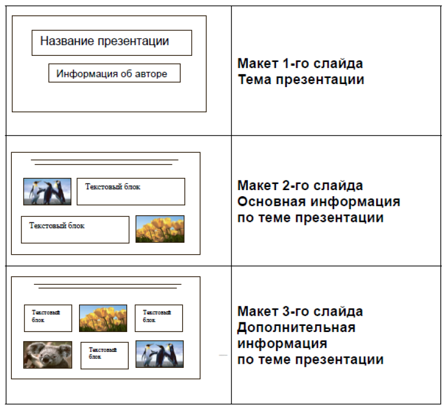Click the text block above penguins on slide 3

tap(159, 318)
